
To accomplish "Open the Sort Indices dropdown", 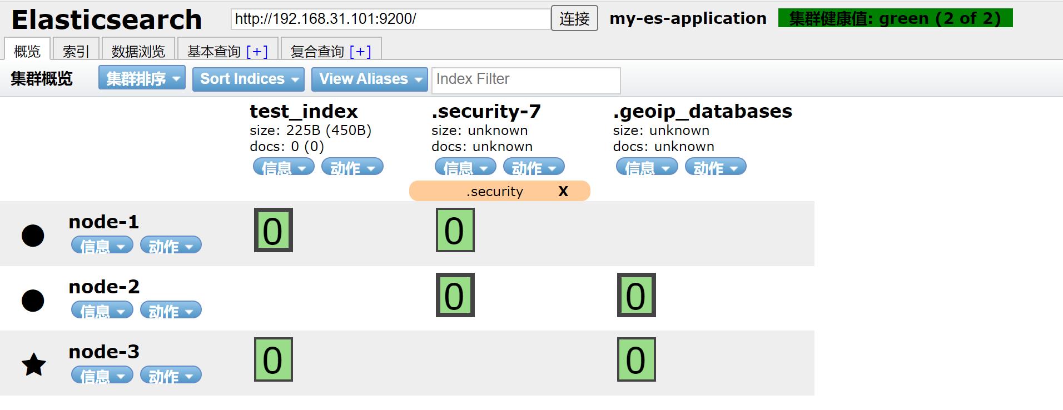I will [x=249, y=78].
